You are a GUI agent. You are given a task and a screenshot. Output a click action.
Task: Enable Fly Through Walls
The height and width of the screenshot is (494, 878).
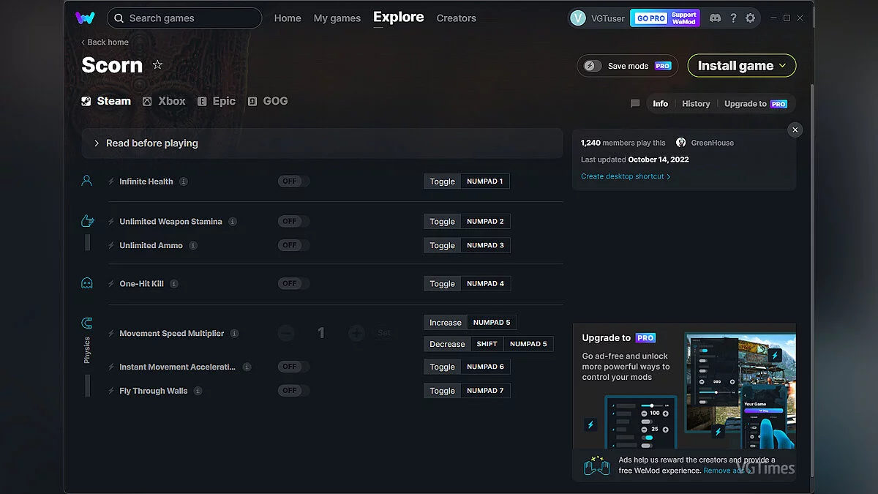click(x=293, y=390)
